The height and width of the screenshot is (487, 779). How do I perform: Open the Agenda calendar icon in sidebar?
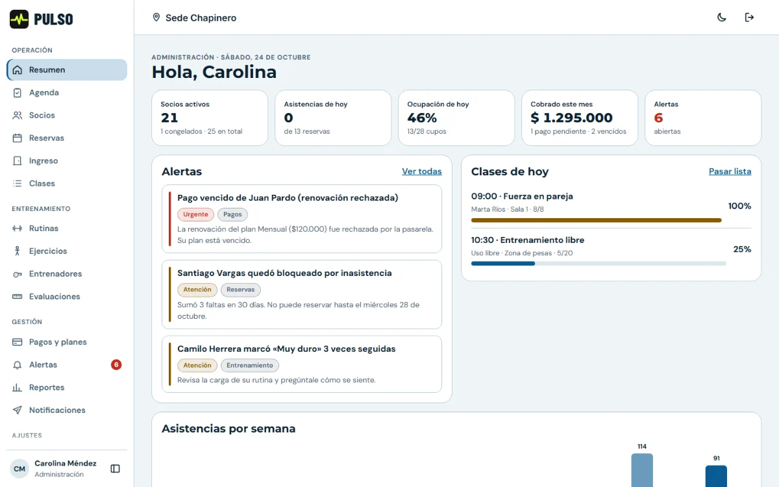pos(18,93)
